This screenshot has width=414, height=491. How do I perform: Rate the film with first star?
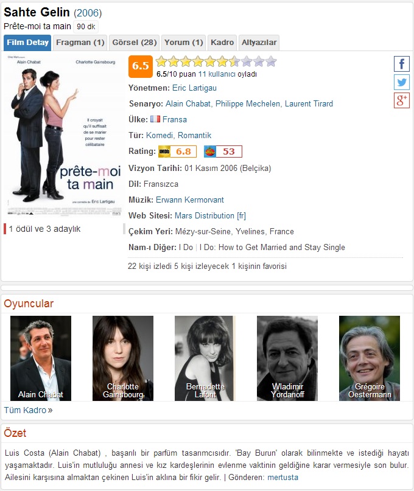pos(161,61)
